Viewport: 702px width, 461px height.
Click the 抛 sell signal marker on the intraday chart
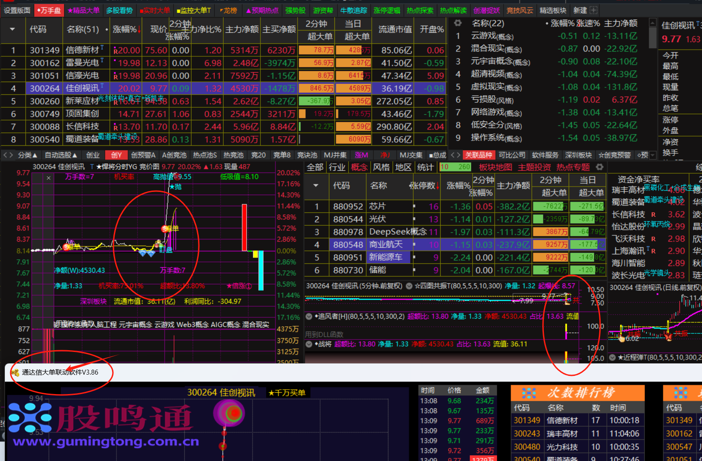point(175,187)
